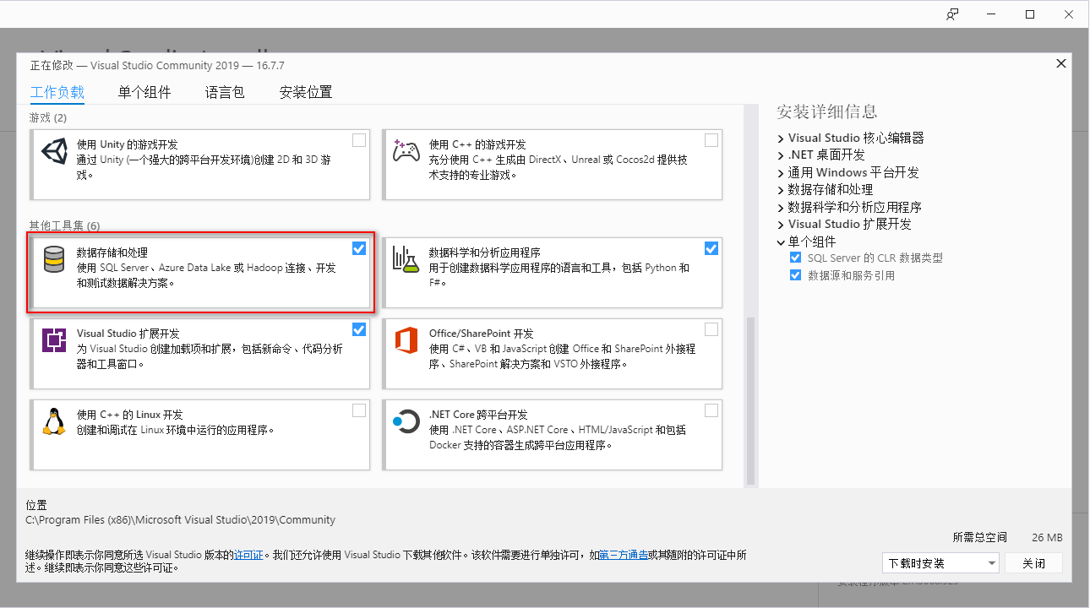Click the 游戏 (2) section heading

tap(48, 117)
